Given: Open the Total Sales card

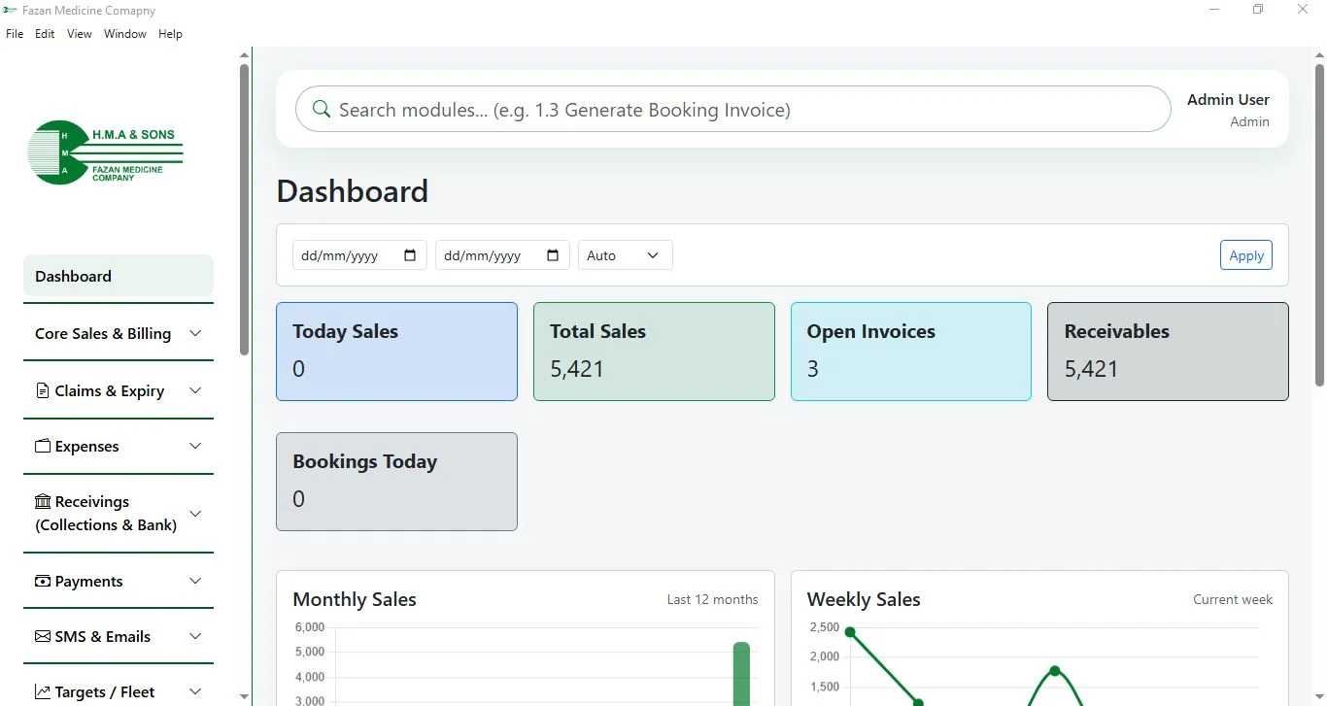Looking at the screenshot, I should coord(654,352).
